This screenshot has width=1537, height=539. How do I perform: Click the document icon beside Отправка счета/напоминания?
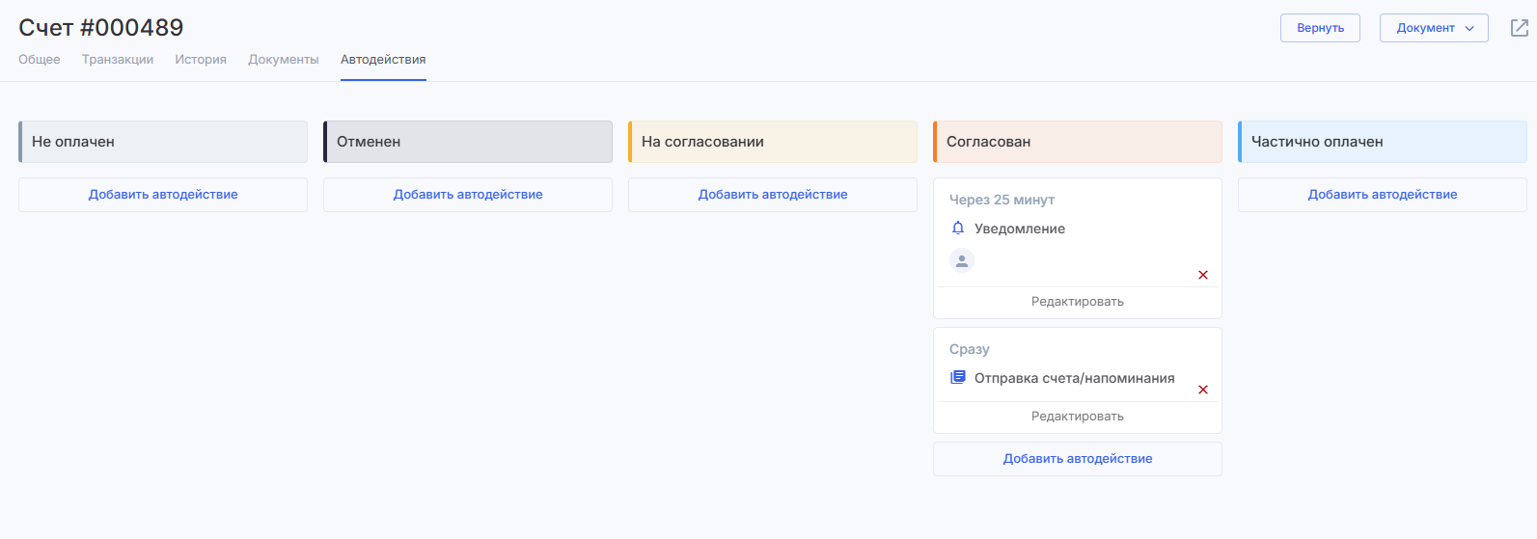(958, 378)
